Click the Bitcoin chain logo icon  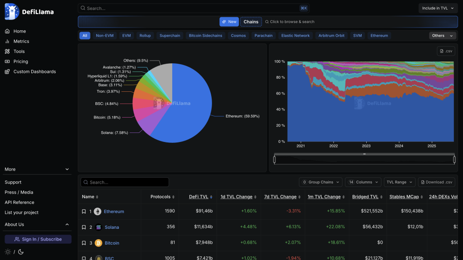[98, 243]
